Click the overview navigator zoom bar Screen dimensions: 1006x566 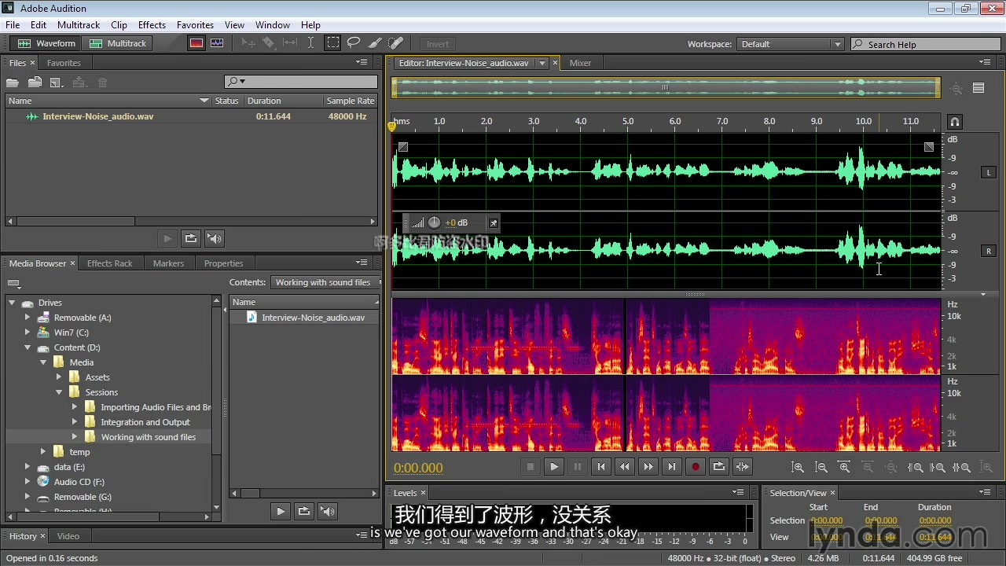666,87
